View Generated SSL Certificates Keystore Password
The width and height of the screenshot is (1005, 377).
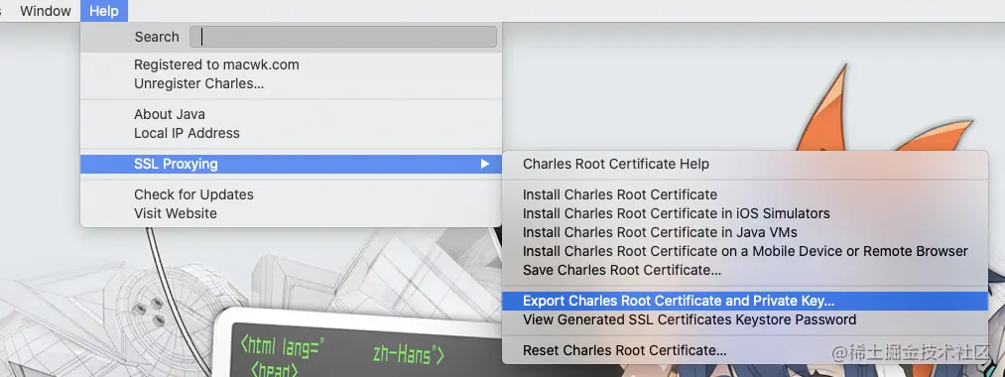[x=745, y=319]
